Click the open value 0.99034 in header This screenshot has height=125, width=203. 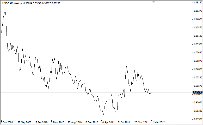28,3
